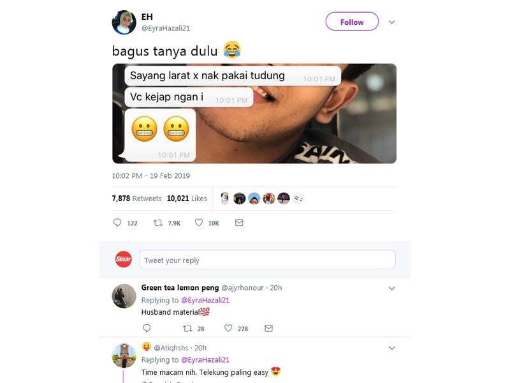Reply to EH's main tweet
This screenshot has width=510, height=383.
(x=117, y=223)
